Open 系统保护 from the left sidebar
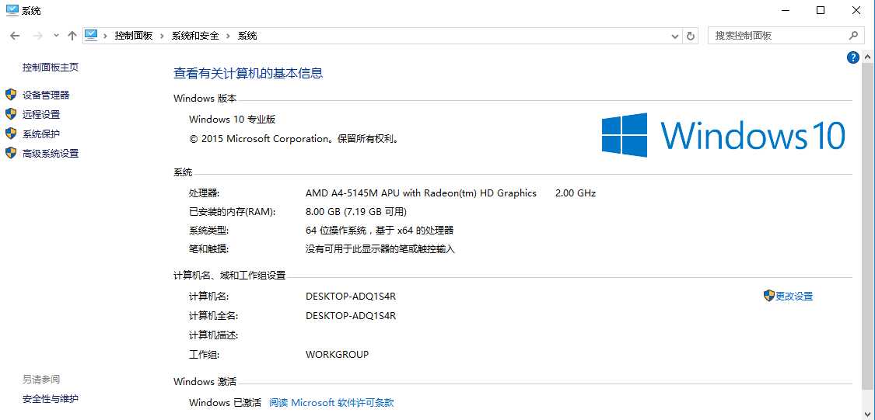Viewport: 875px width, 420px height. [41, 134]
